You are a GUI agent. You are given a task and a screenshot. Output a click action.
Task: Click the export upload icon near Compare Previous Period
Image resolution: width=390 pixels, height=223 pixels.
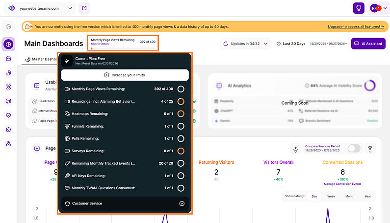tap(295, 148)
